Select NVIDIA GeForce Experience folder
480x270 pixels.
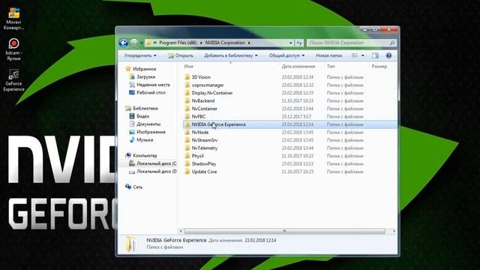(x=289, y=124)
